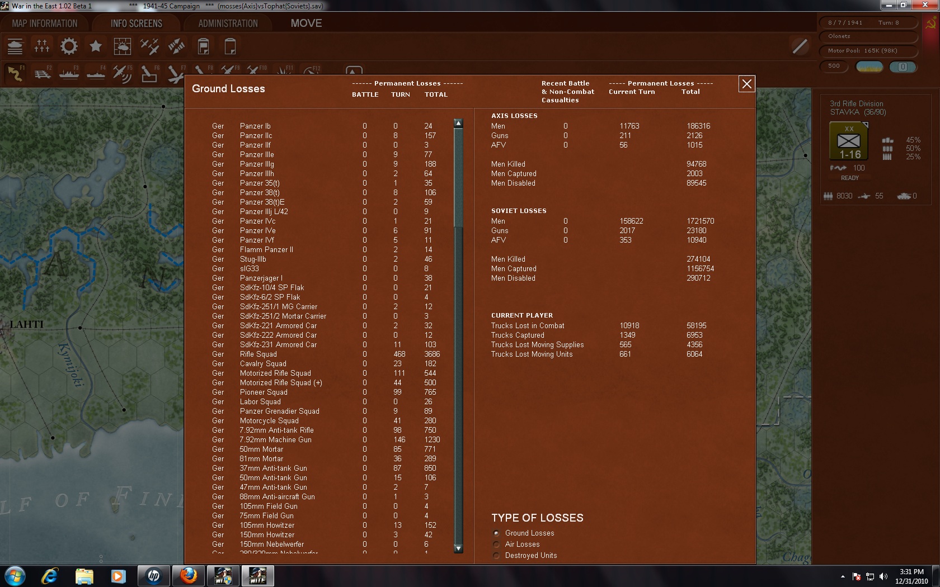Viewport: 940px width, 587px height.
Task: Click the READY status of 3rd Rifle Division
Action: tap(850, 178)
